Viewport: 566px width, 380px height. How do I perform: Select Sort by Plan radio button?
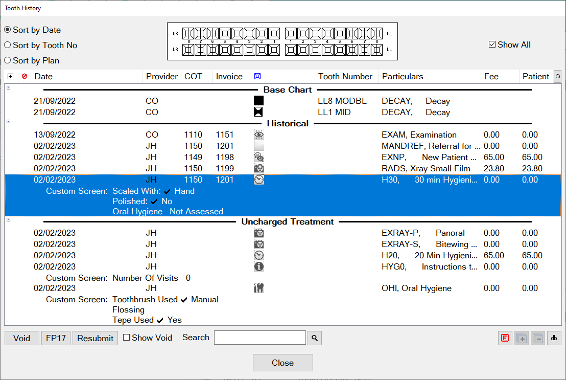[7, 60]
